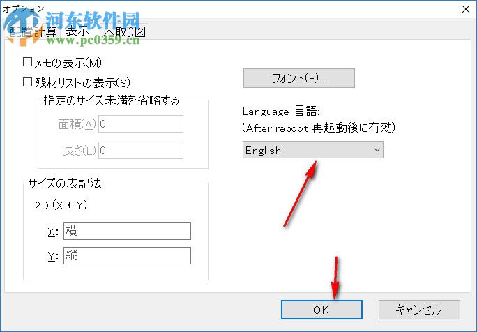Click the Language 言語: label
The height and width of the screenshot is (332, 477).
pyautogui.click(x=281, y=112)
